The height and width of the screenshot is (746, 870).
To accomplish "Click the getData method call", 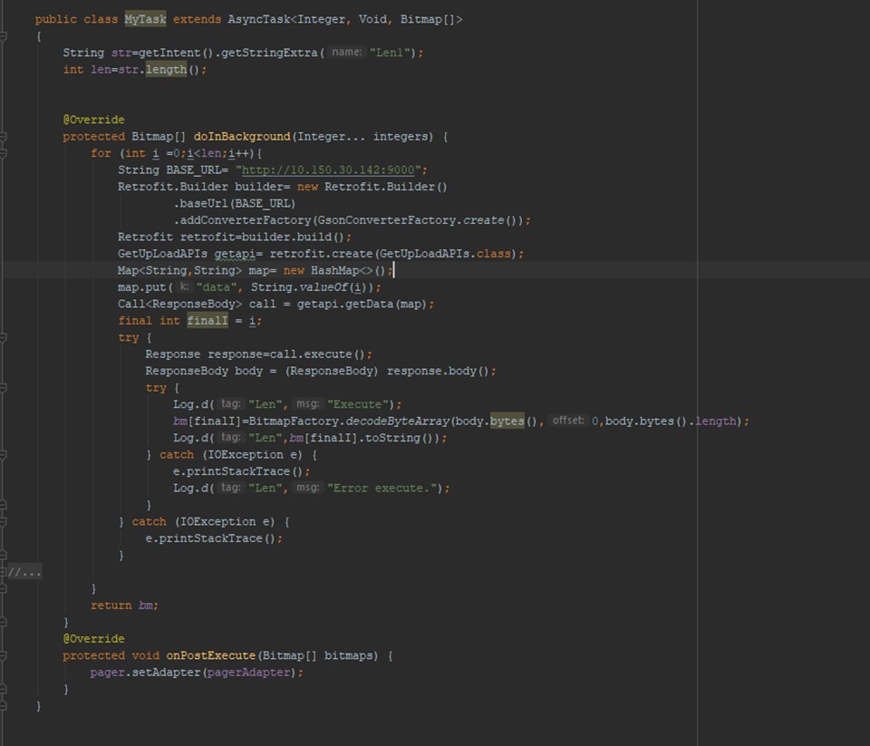I will 369,305.
